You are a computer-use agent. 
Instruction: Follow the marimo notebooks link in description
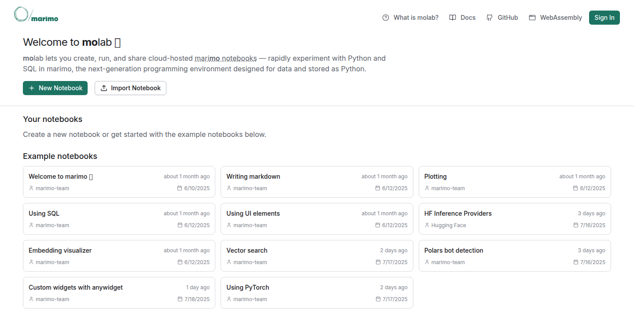(x=225, y=58)
